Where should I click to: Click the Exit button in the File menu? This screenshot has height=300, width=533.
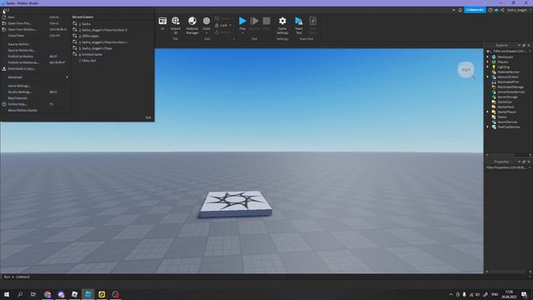(148, 117)
